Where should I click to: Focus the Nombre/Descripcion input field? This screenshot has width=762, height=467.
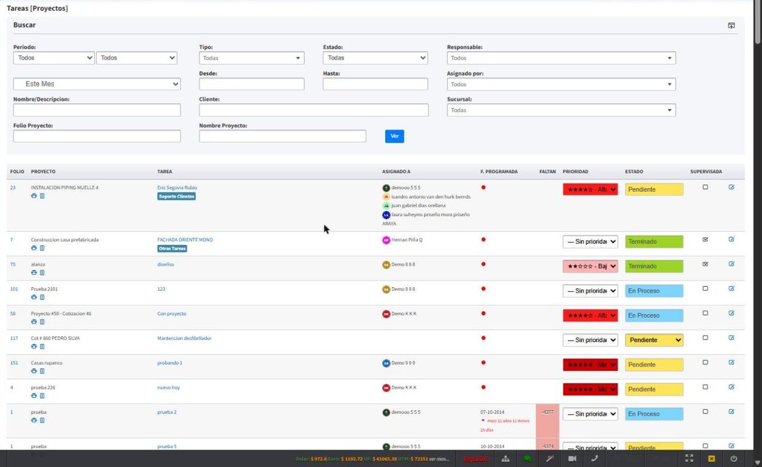pos(97,110)
